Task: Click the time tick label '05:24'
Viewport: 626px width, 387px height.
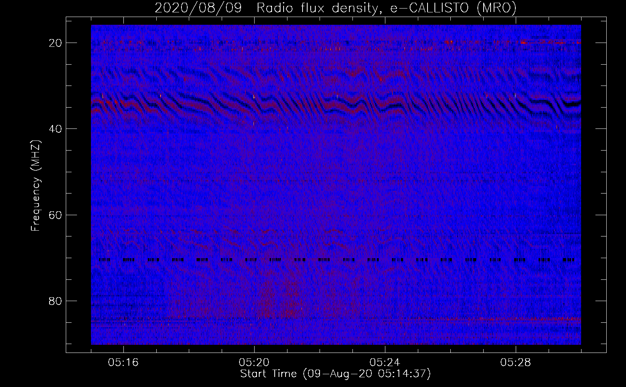Action: point(385,363)
